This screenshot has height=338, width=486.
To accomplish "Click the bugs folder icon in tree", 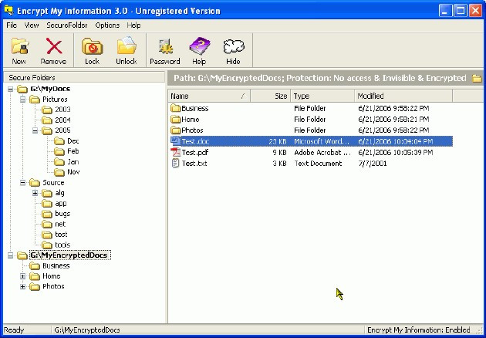I will tap(47, 214).
